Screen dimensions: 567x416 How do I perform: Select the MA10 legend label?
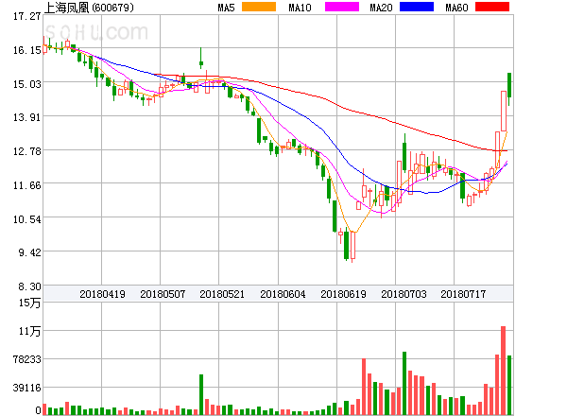(300, 8)
